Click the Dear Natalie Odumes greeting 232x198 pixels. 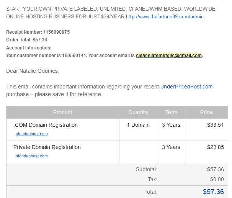tap(33, 71)
